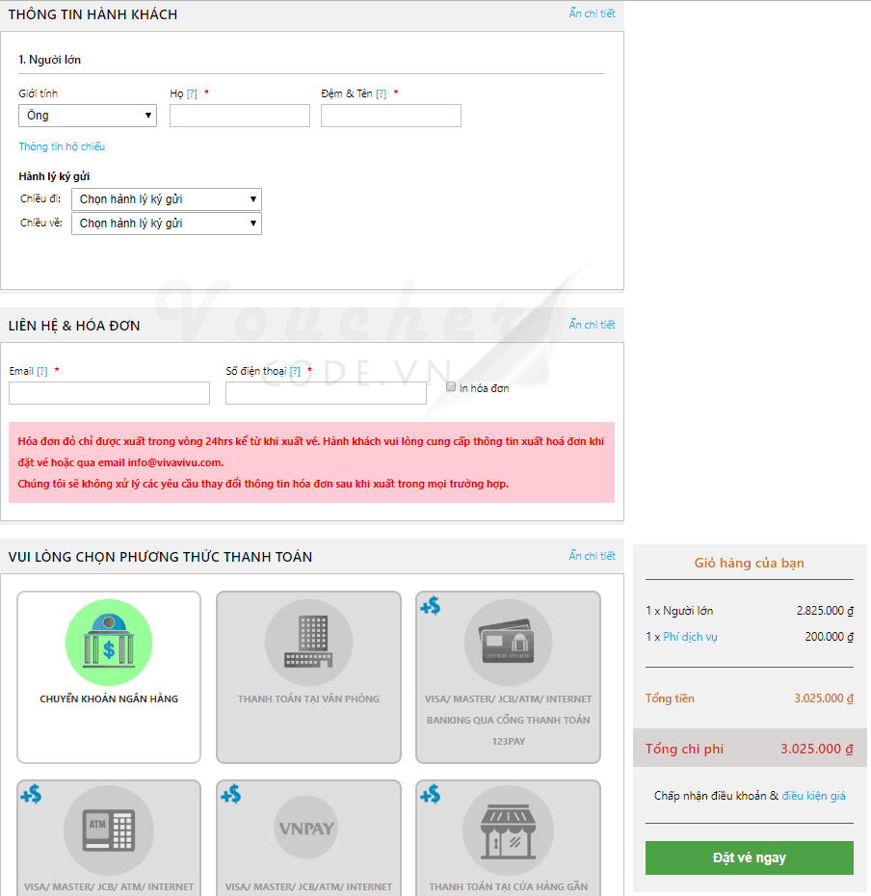Expand the Chiều đi baggage dropdown

167,199
